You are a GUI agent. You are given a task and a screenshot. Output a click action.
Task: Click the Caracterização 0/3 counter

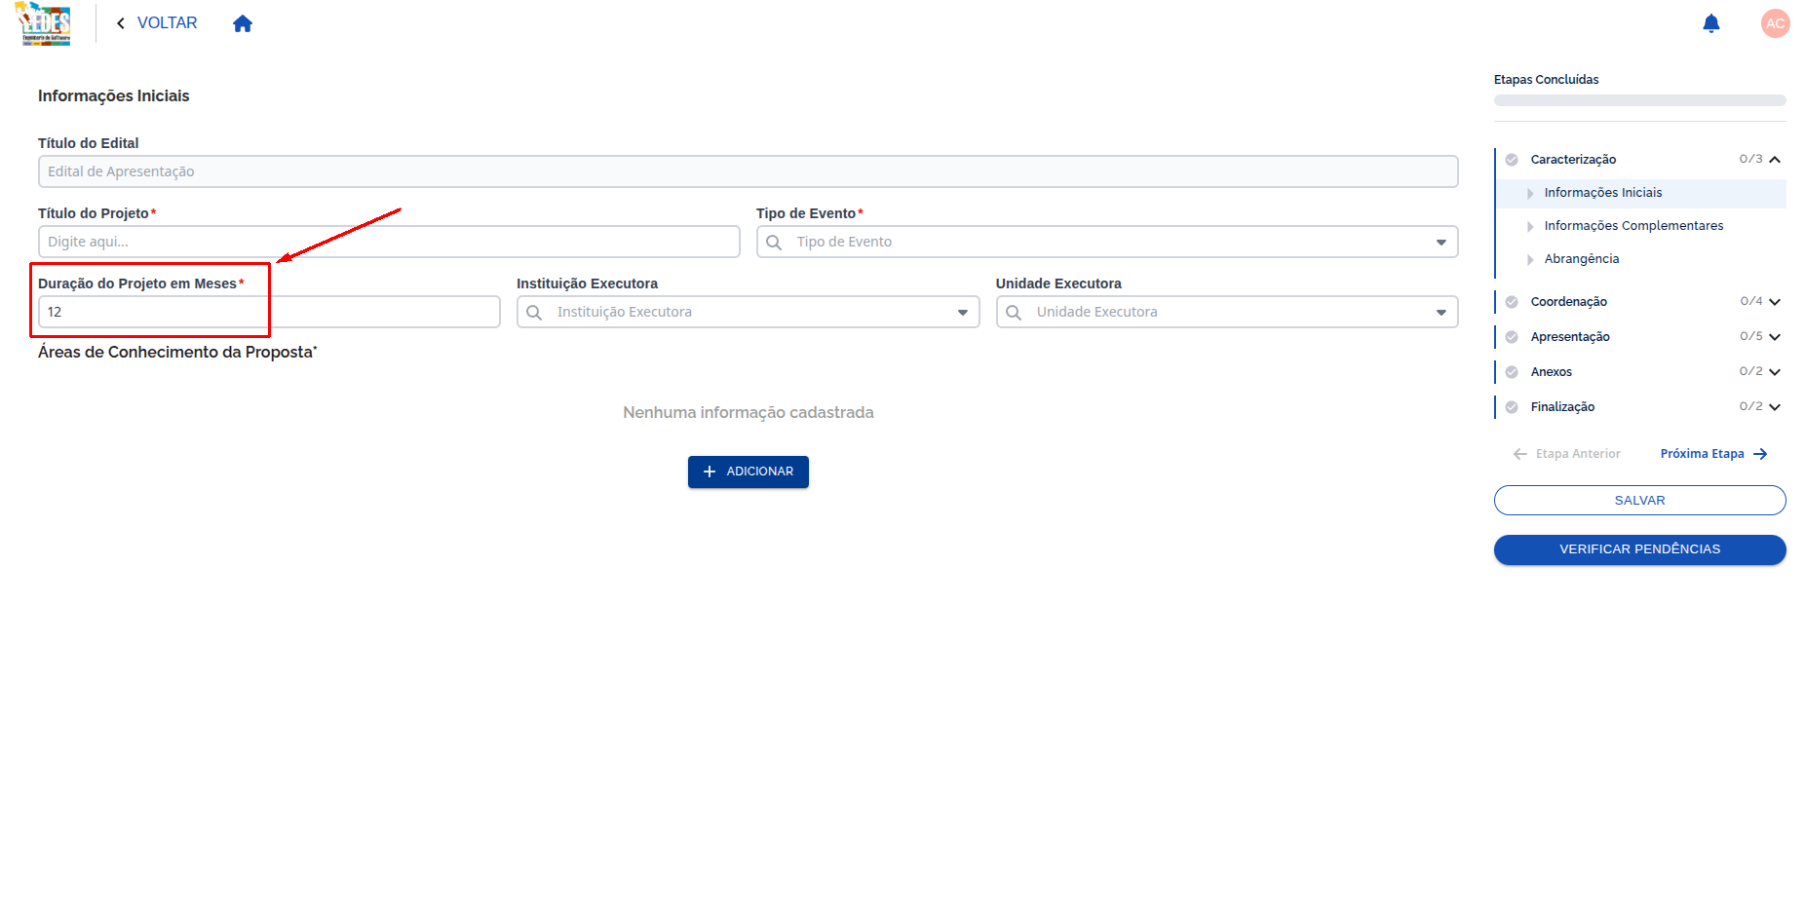coord(1750,159)
